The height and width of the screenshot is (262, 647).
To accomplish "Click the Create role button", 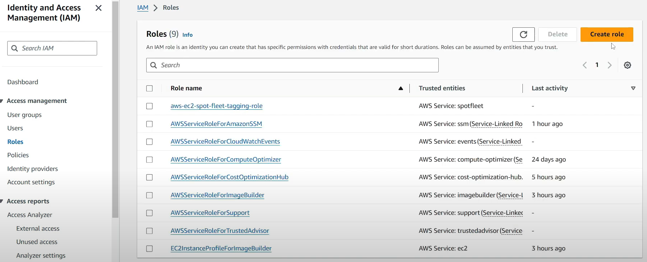I will (607, 35).
